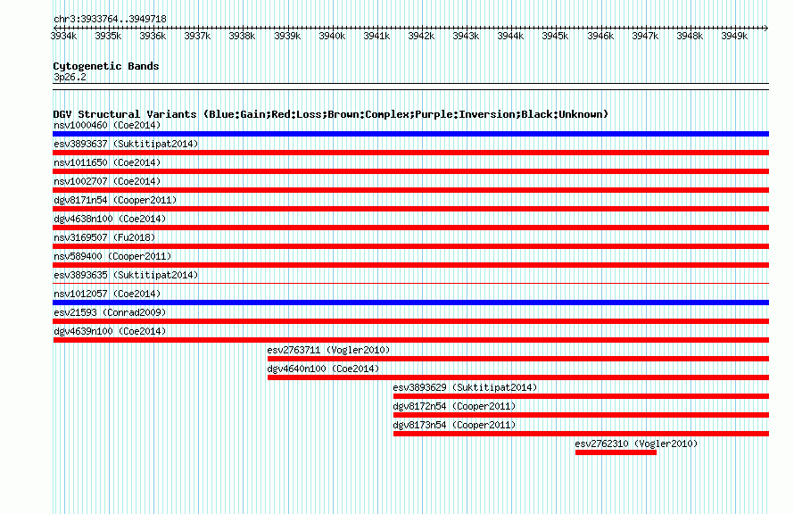Click the 3946k ruler tick label

pyautogui.click(x=600, y=36)
